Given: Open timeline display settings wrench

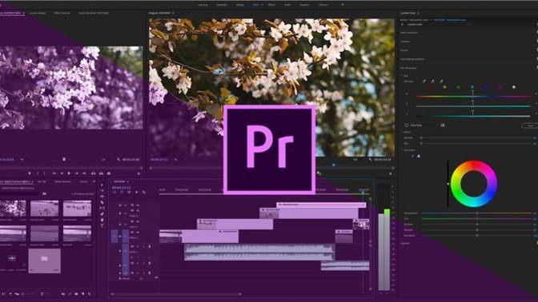Looking at the screenshot, I should tap(144, 192).
